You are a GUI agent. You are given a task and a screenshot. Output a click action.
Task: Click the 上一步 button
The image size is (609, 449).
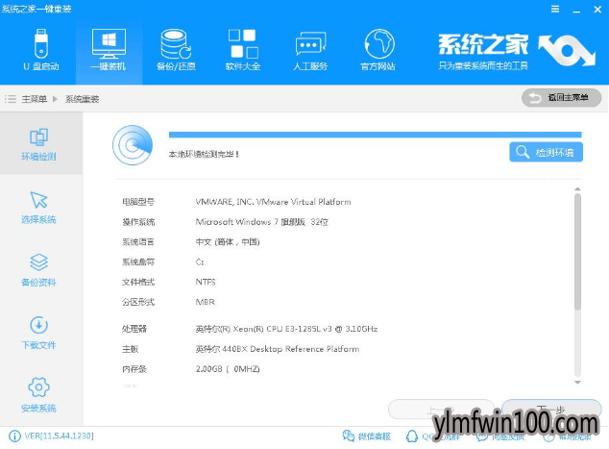441,410
